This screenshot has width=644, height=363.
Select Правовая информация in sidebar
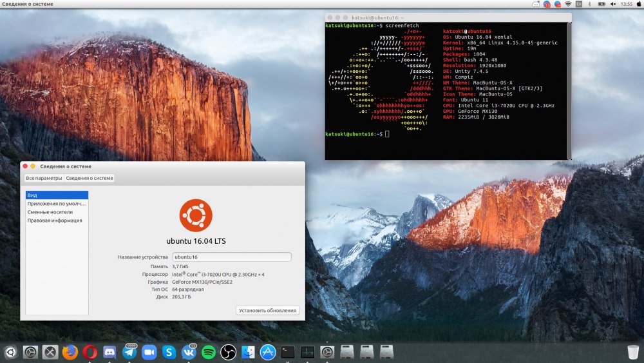57,221
